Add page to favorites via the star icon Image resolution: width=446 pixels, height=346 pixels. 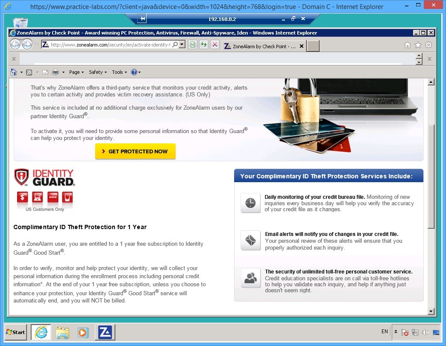[x=418, y=44]
